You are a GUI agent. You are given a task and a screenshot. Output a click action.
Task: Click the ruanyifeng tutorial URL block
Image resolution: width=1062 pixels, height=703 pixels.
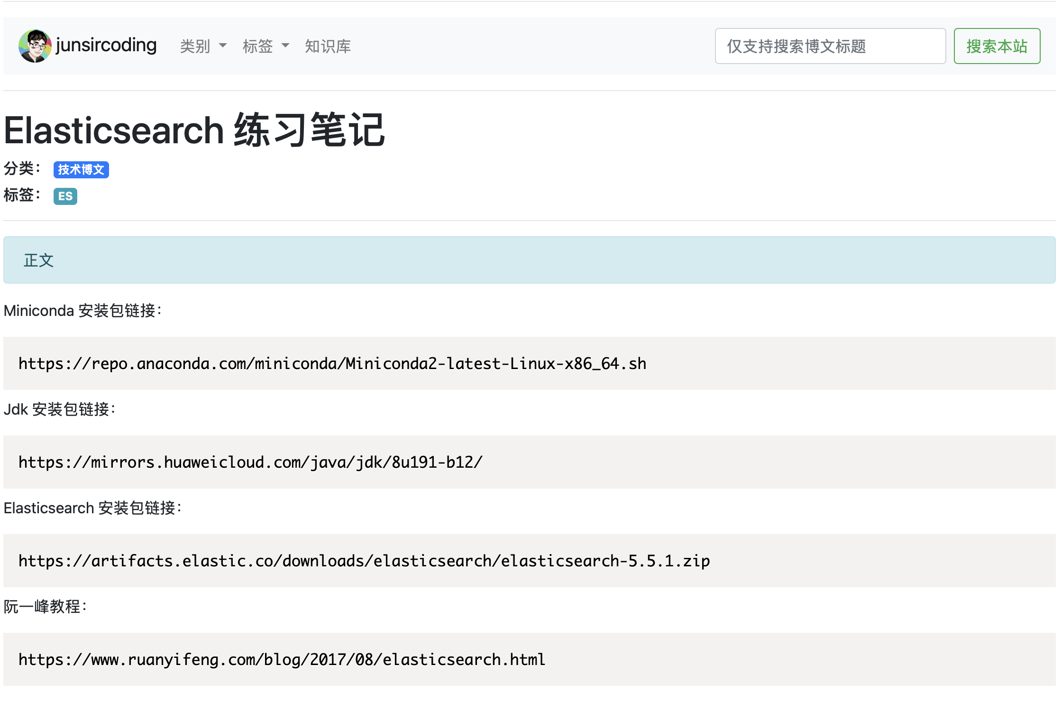coord(282,660)
